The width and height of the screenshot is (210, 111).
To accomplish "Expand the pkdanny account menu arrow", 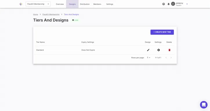I will [187, 4].
